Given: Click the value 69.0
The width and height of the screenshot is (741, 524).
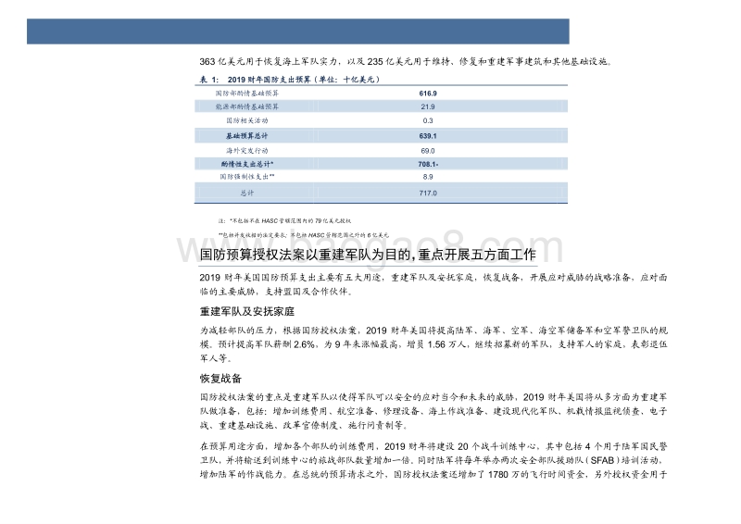Looking at the screenshot, I should (428, 151).
